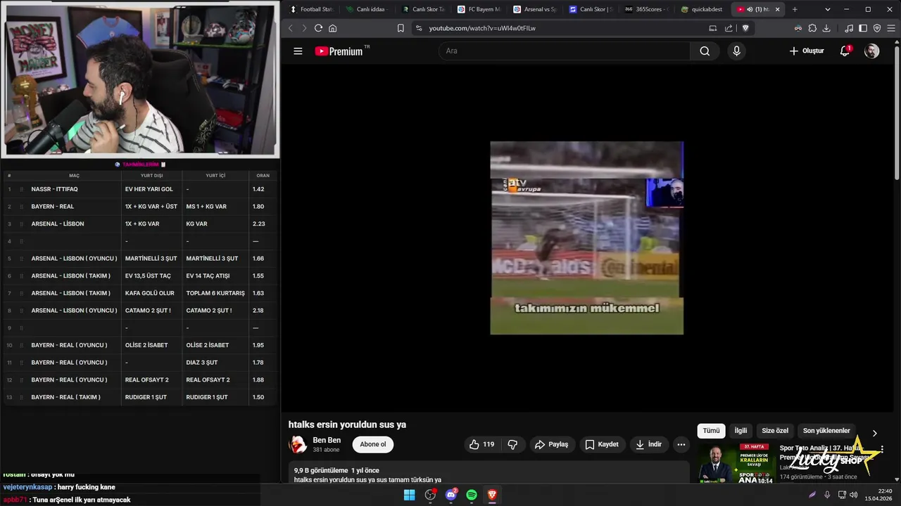901x506 pixels.
Task: Switch to the Arsenal vs Sporting tab
Action: tap(535, 9)
